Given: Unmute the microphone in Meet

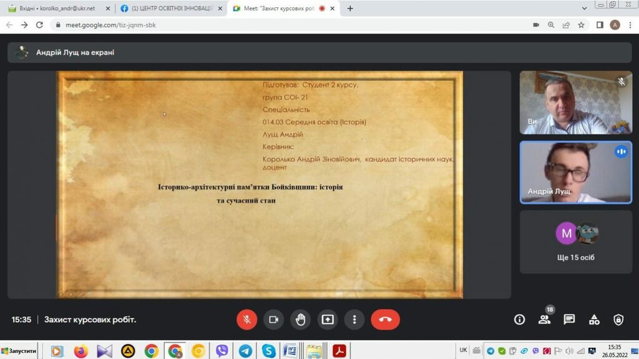Looking at the screenshot, I should 246,320.
